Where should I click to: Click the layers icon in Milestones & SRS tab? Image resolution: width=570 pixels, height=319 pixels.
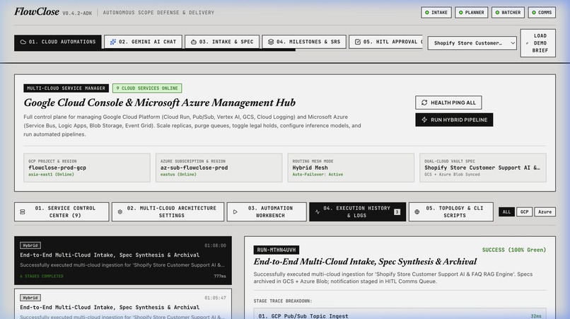(x=271, y=42)
